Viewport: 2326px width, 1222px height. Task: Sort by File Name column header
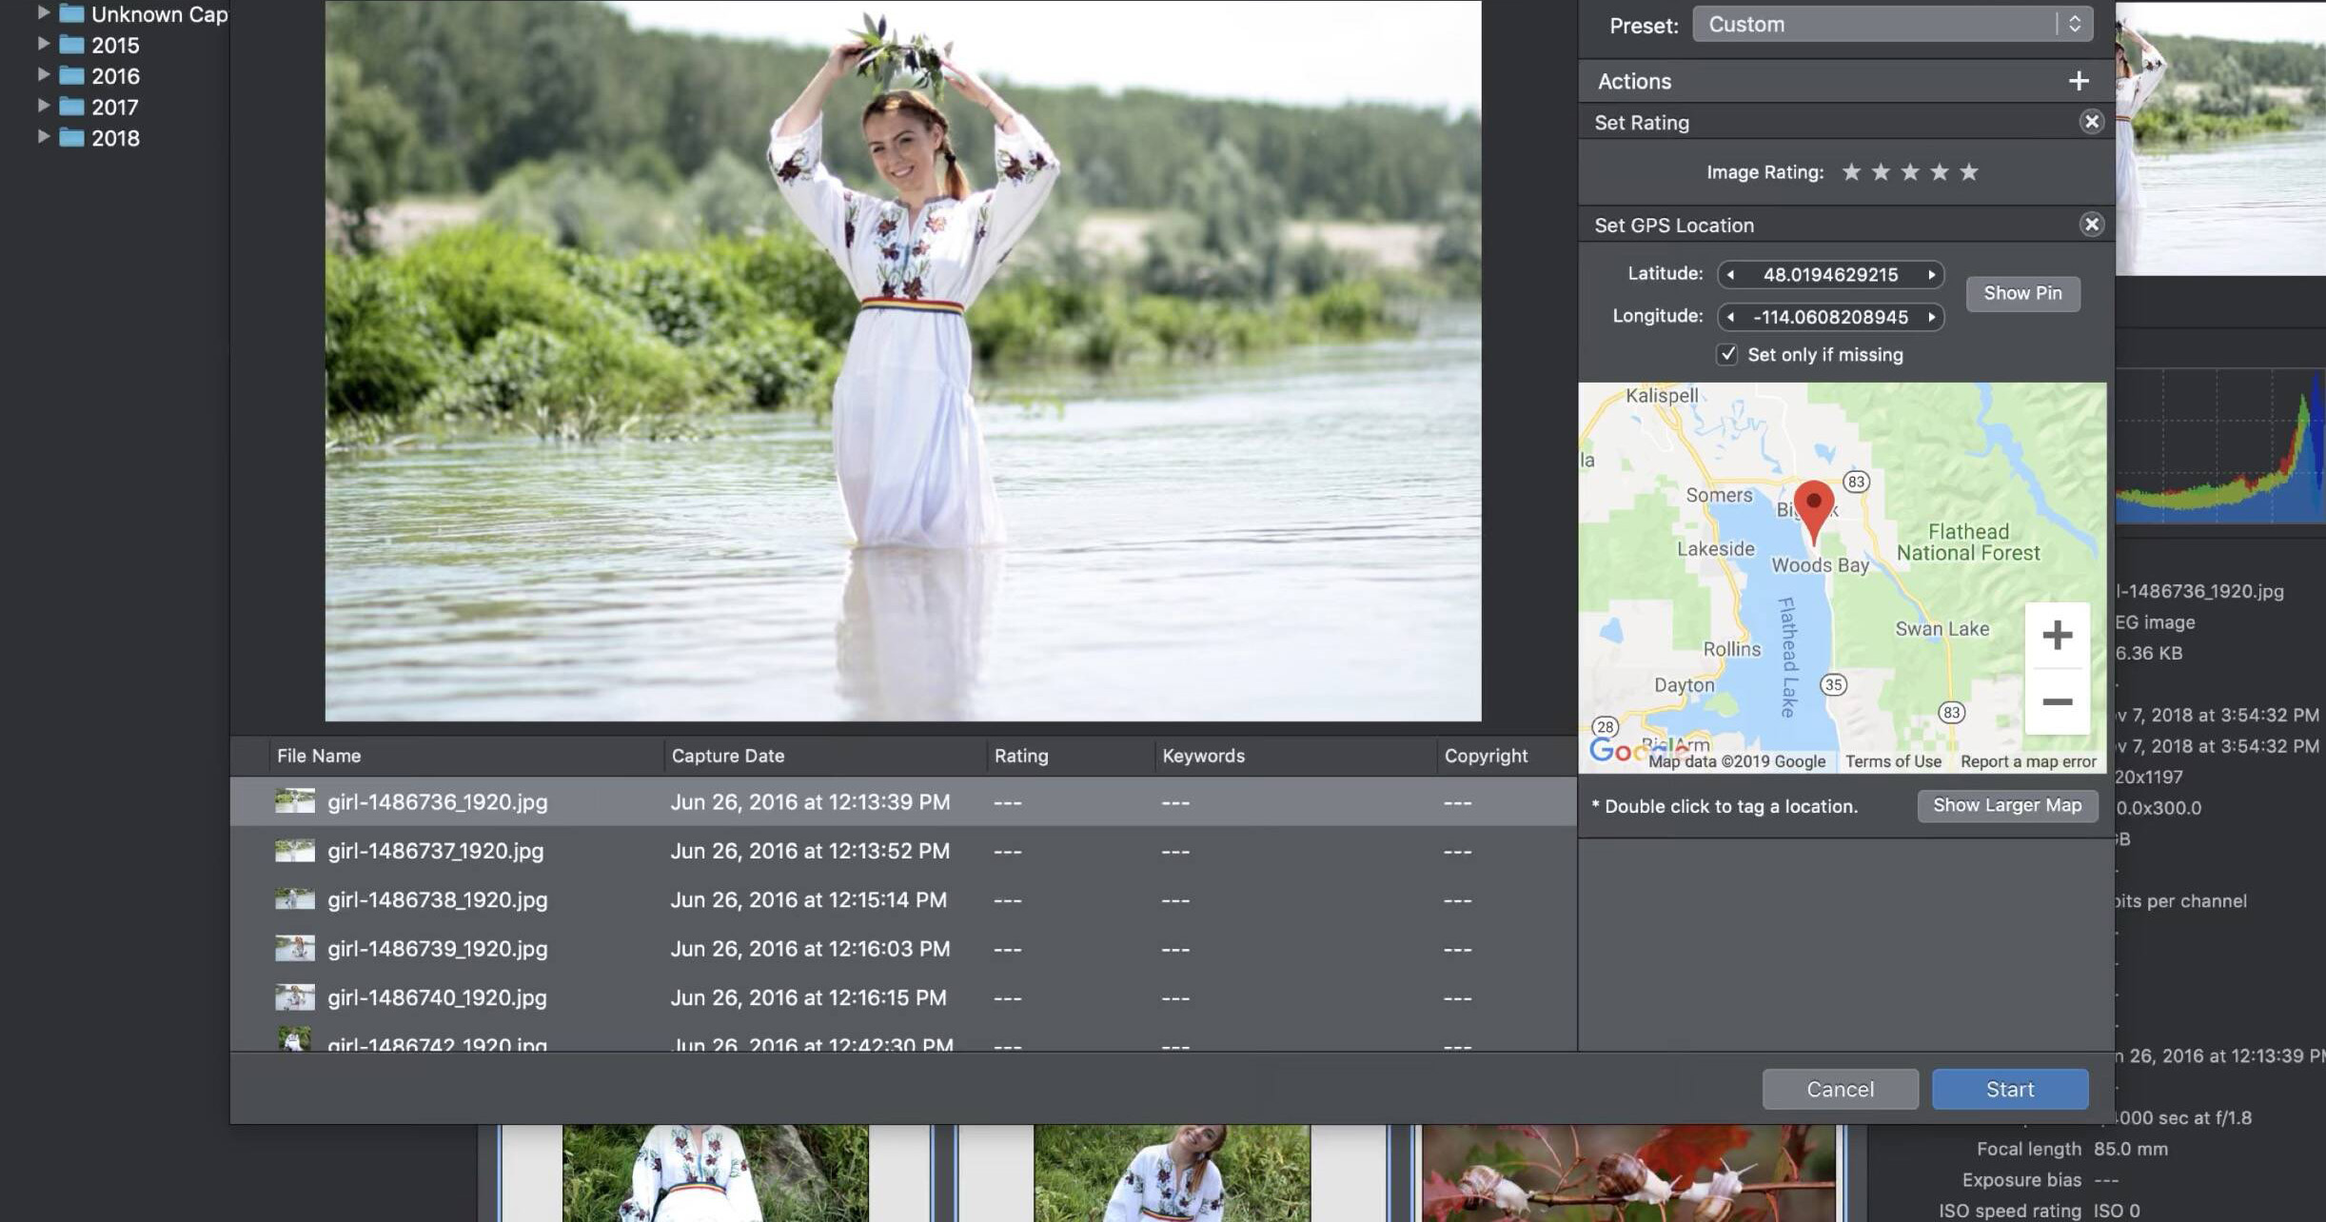coord(319,756)
